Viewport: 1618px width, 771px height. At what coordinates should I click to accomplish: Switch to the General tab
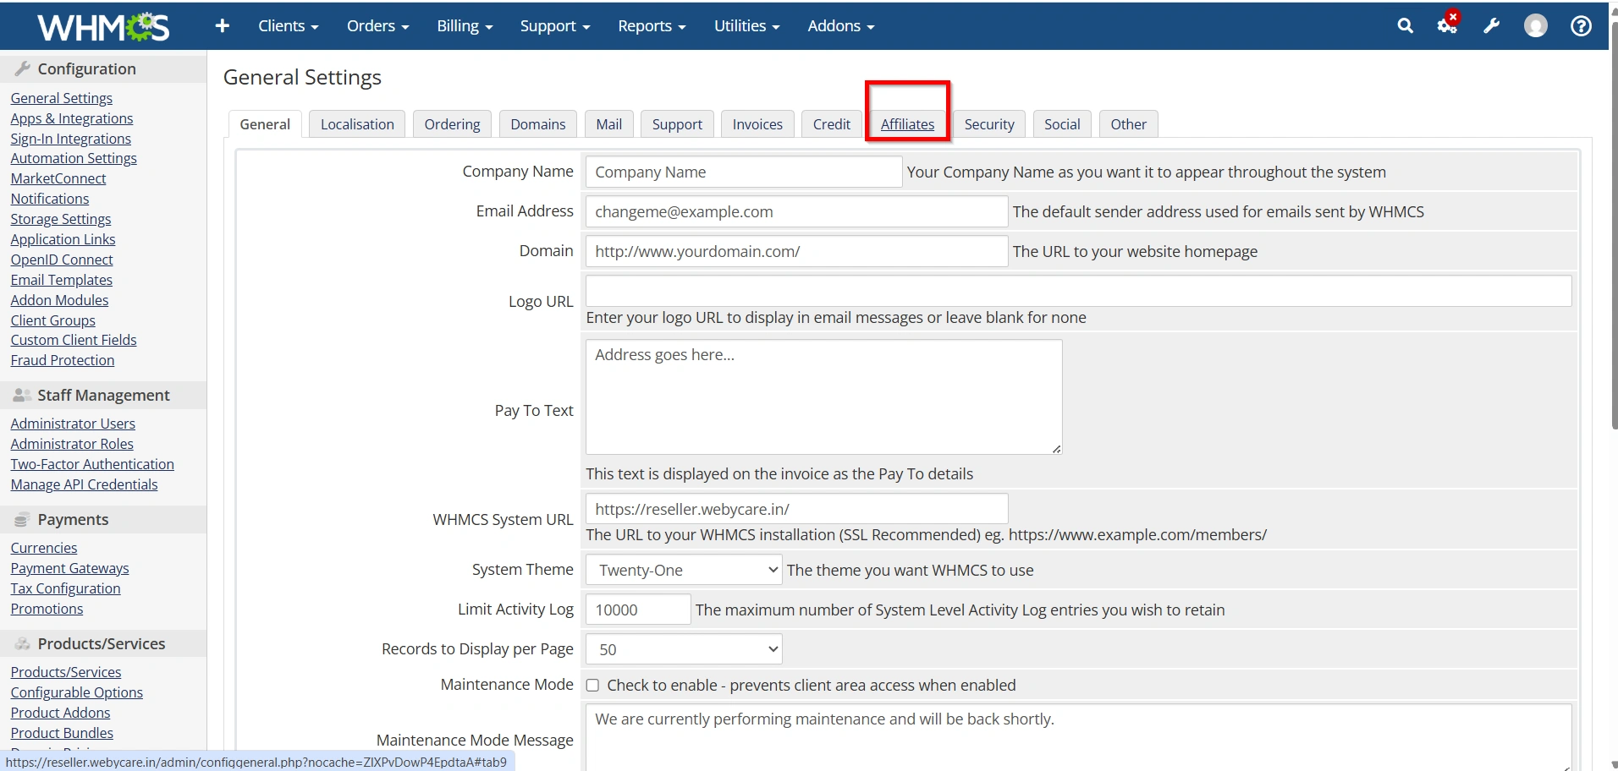265,124
